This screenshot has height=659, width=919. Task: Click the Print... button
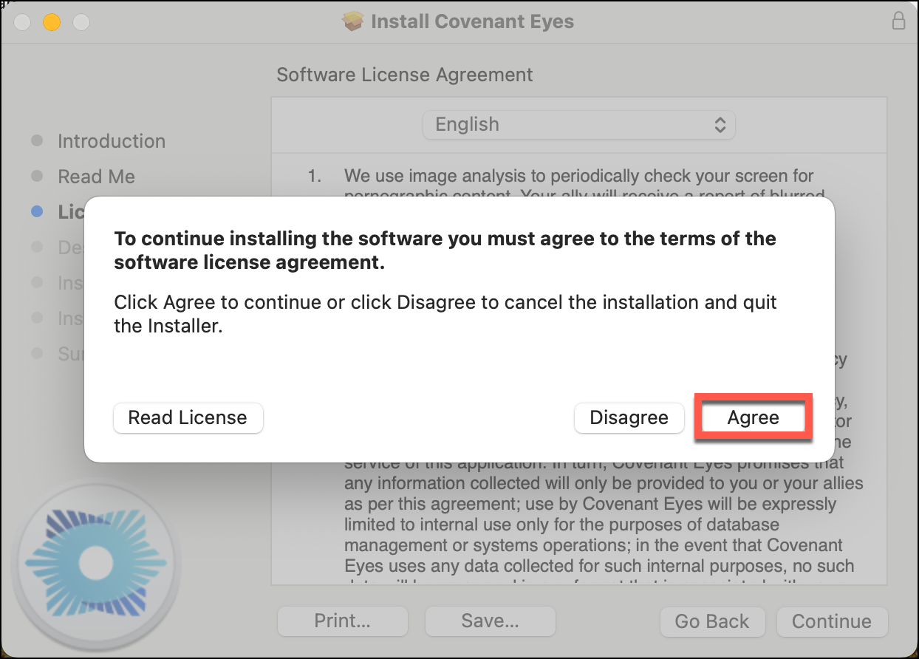click(x=342, y=621)
